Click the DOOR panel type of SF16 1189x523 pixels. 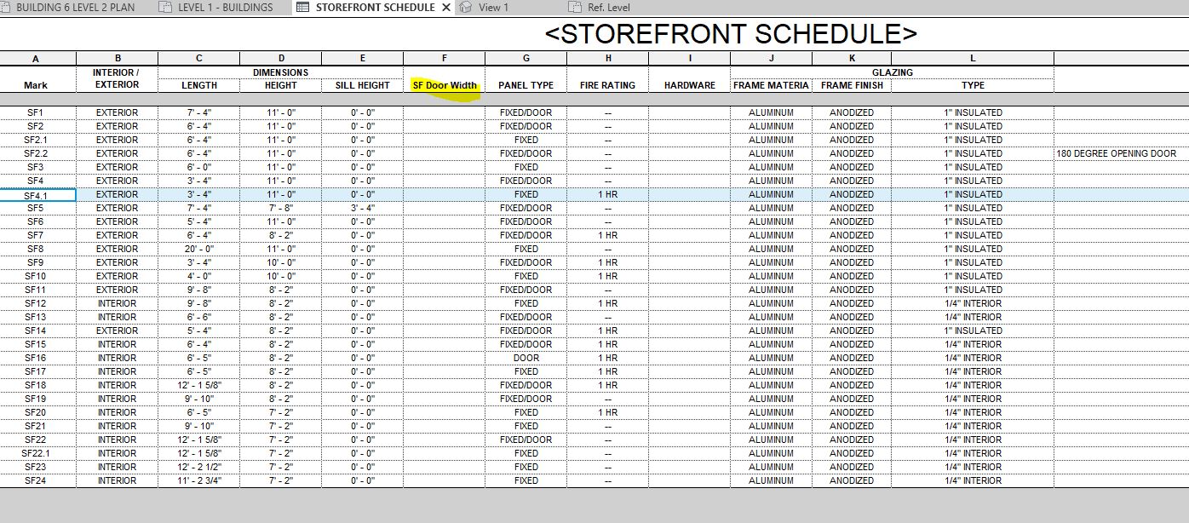click(x=526, y=358)
